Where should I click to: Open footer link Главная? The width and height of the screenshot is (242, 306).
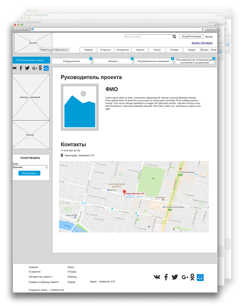pos(33,267)
